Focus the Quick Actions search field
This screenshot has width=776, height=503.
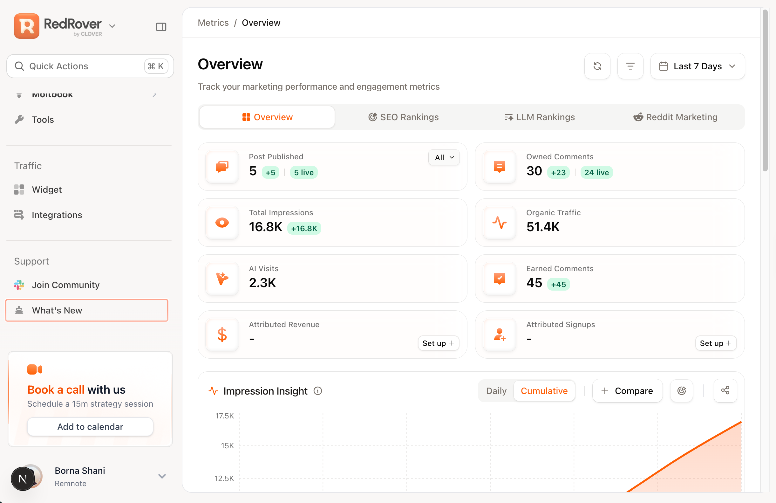click(x=90, y=66)
